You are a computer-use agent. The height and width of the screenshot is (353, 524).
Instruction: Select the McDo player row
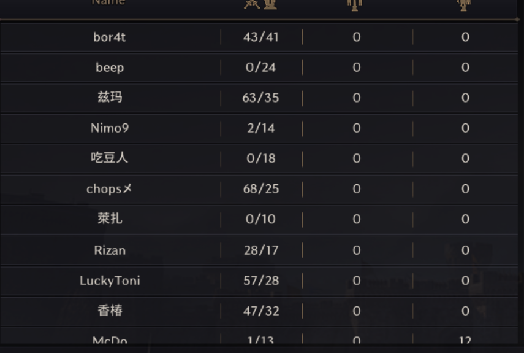click(x=259, y=337)
